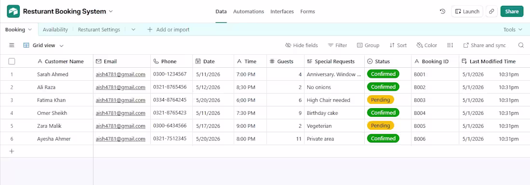Switch to the Data tab
The image size is (530, 185).
click(x=221, y=12)
